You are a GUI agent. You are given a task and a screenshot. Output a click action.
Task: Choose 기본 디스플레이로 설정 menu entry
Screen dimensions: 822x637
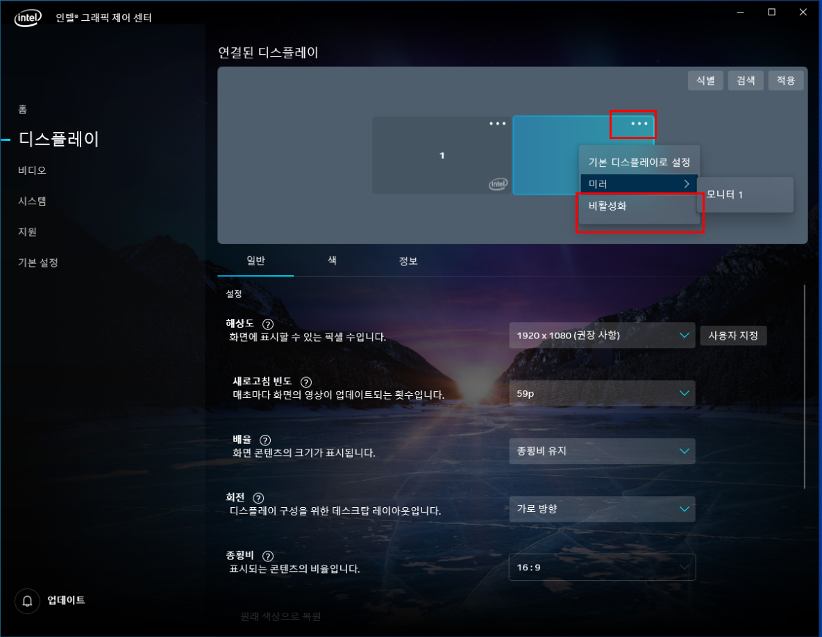pyautogui.click(x=639, y=163)
